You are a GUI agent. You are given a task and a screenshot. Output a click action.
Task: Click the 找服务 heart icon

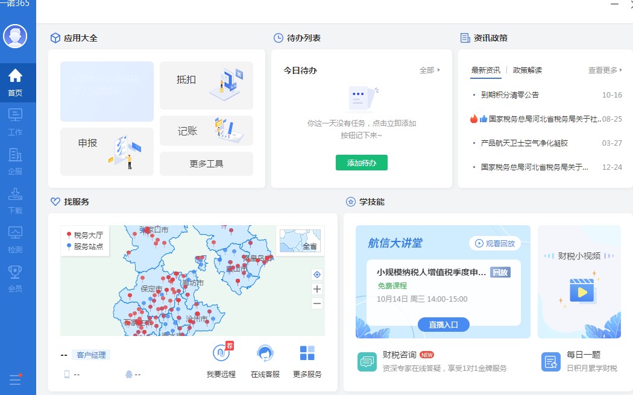(x=55, y=202)
